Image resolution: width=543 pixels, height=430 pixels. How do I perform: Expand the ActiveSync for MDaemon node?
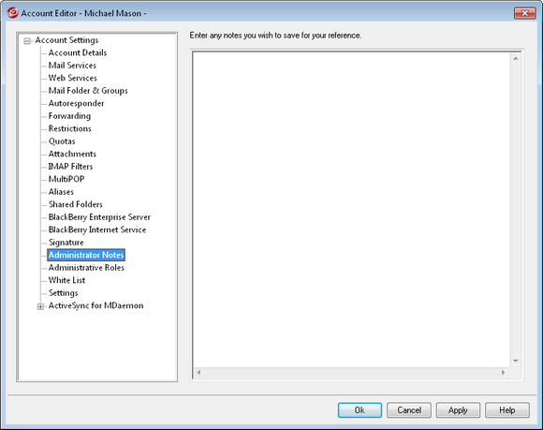40,306
